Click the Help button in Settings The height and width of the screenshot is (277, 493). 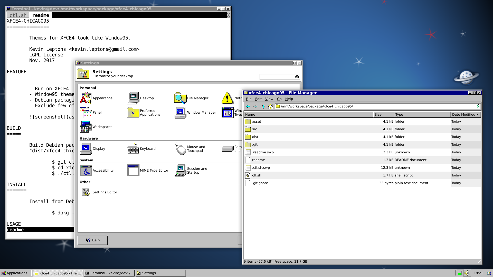(x=92, y=240)
